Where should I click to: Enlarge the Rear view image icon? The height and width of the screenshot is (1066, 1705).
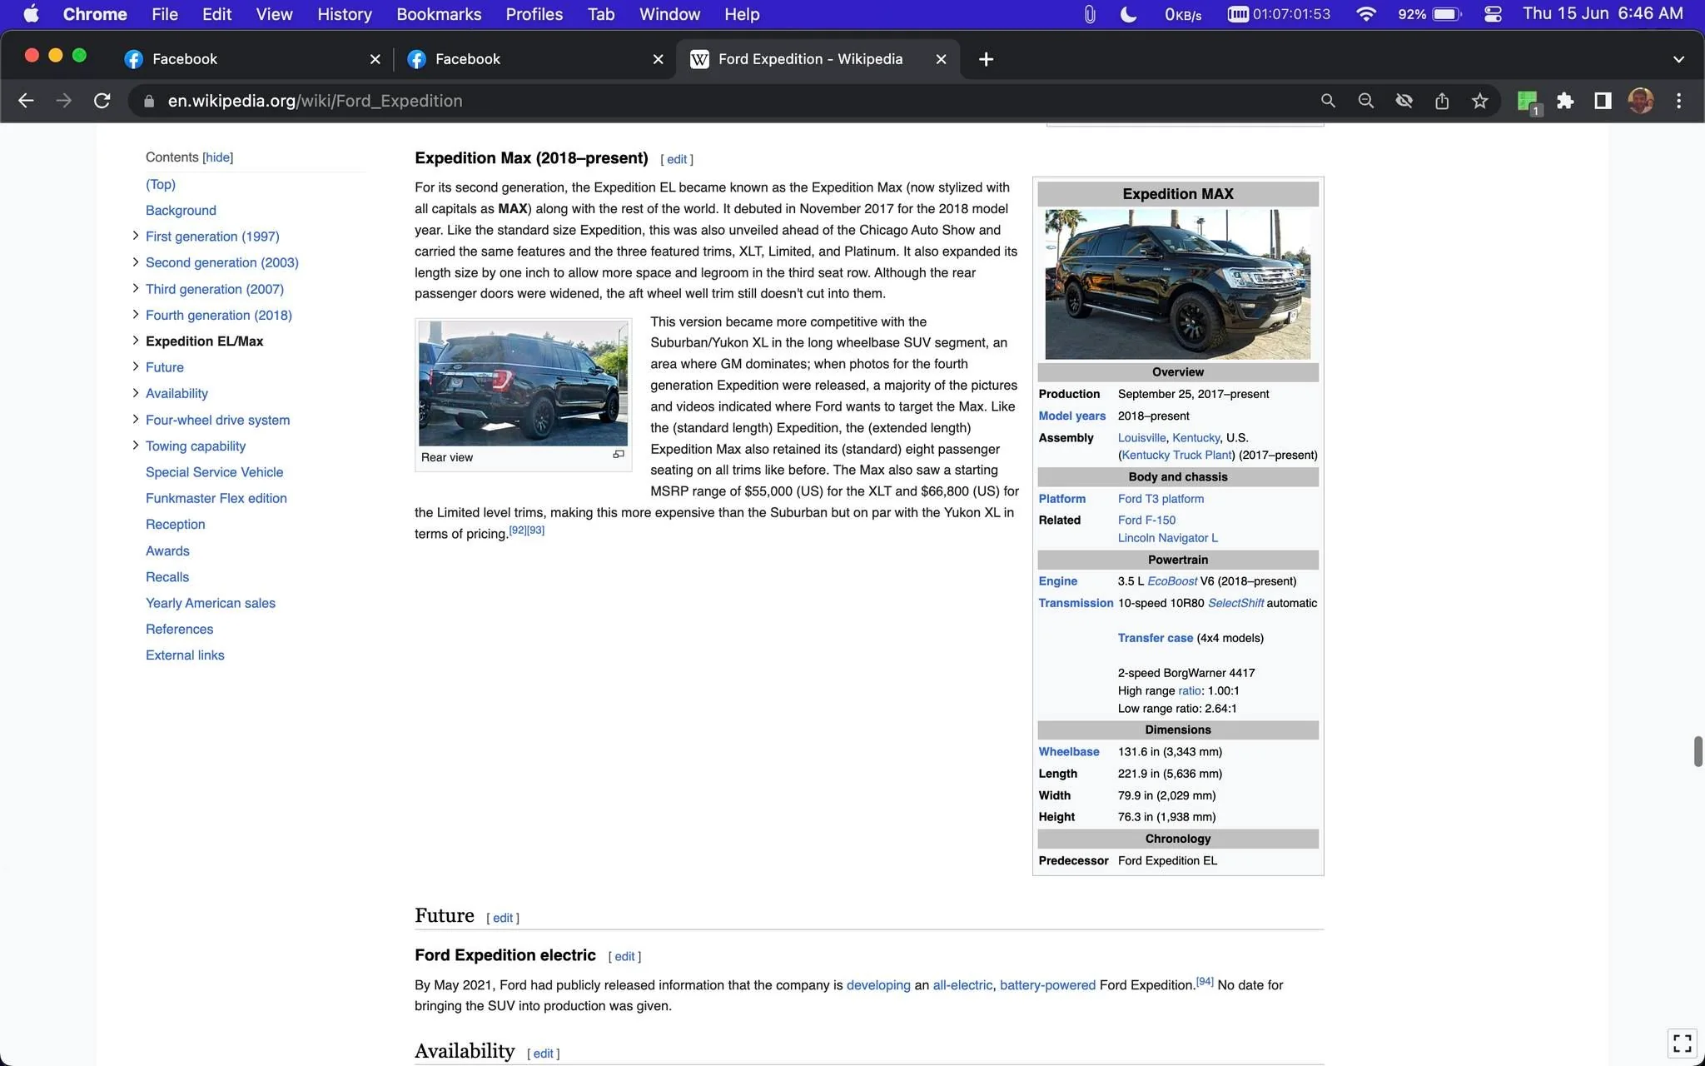click(619, 455)
